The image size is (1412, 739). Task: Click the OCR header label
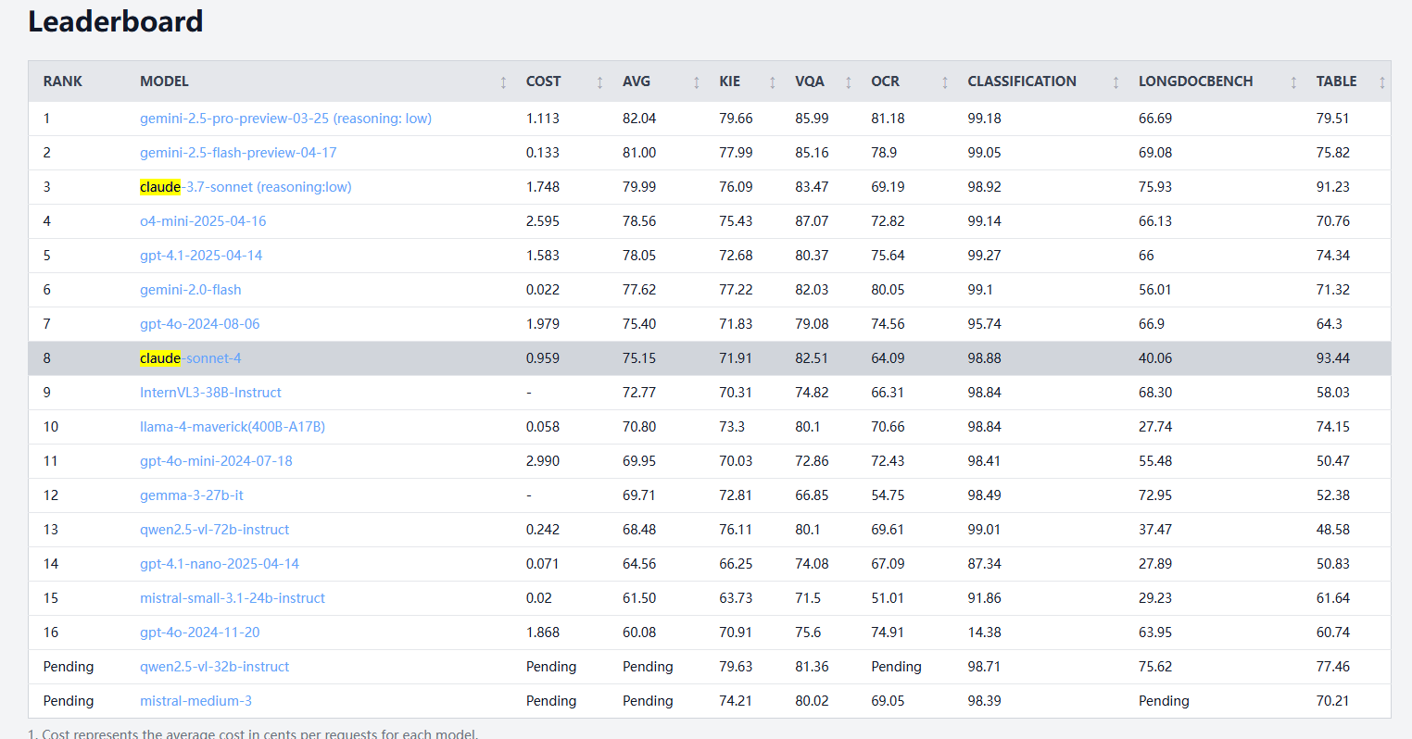click(885, 81)
